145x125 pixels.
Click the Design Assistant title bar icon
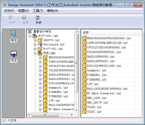5,5
